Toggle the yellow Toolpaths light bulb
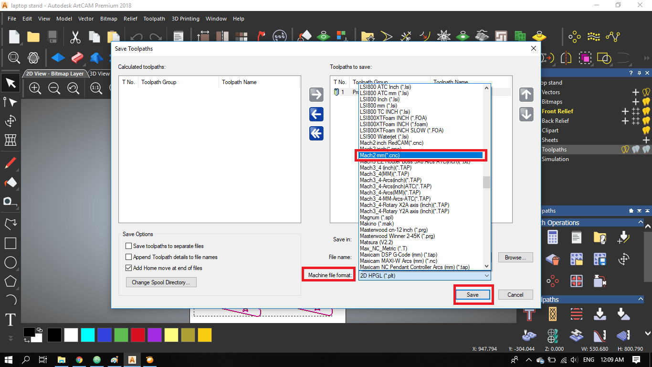652x367 pixels. [625, 150]
